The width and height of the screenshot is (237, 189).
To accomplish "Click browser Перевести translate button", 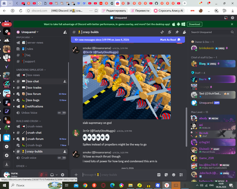I will [x=140, y=11].
